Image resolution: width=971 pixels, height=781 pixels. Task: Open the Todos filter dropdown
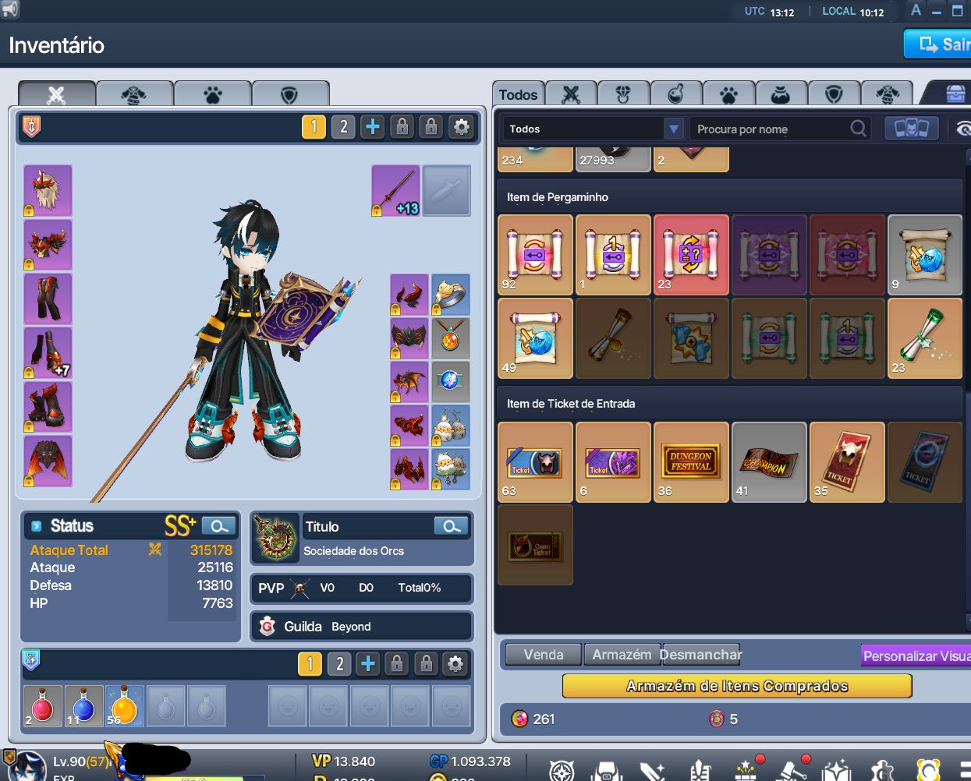point(593,129)
